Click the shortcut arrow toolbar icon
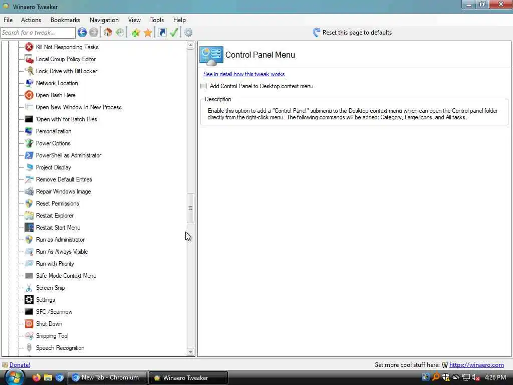The height and width of the screenshot is (385, 513). [x=162, y=33]
